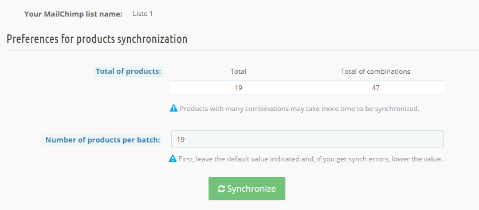Viewport: 479px width, 210px height.
Task: Click the value 19 under Total column
Action: tap(238, 88)
